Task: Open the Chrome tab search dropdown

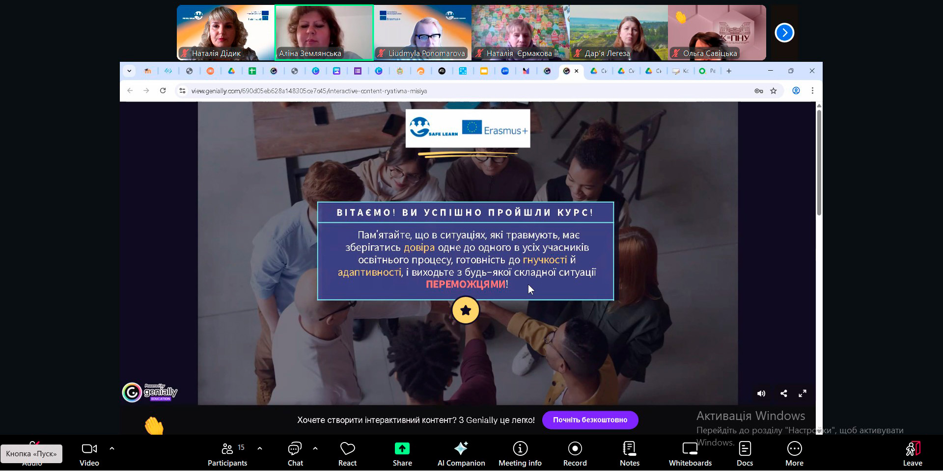Action: pos(129,71)
